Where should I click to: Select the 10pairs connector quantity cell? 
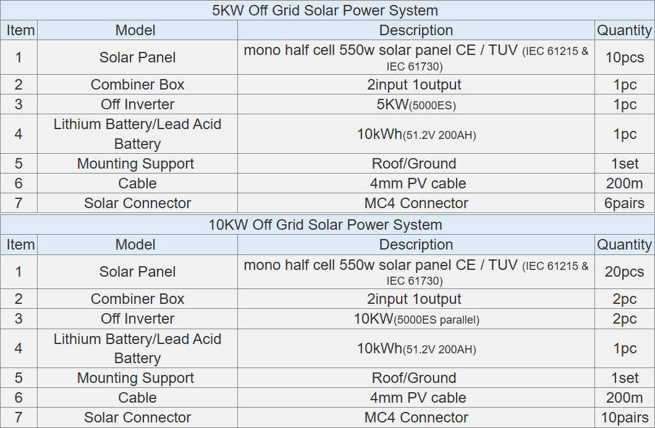coord(624,418)
